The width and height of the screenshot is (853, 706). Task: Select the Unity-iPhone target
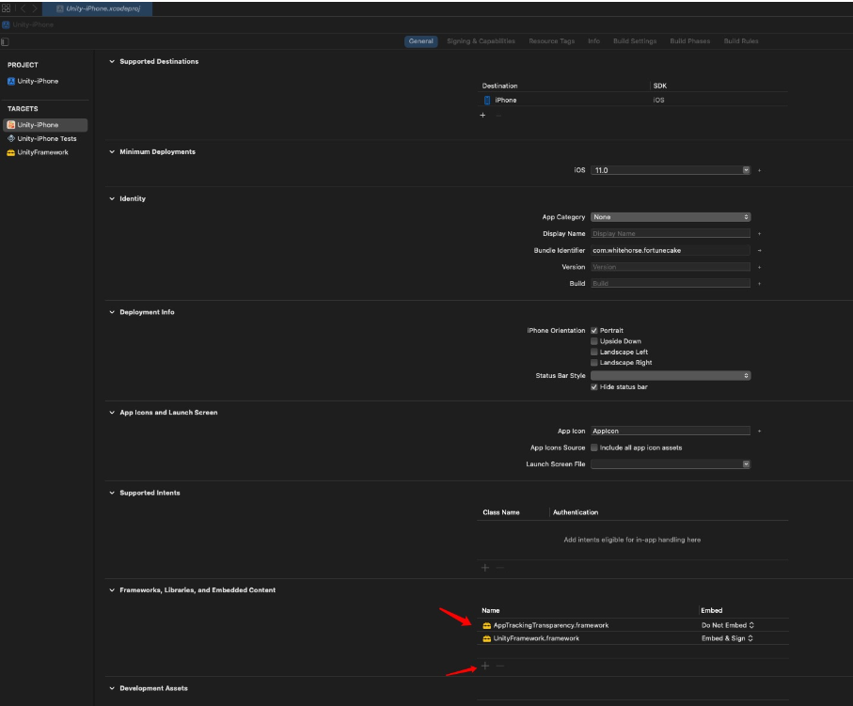[x=45, y=125]
